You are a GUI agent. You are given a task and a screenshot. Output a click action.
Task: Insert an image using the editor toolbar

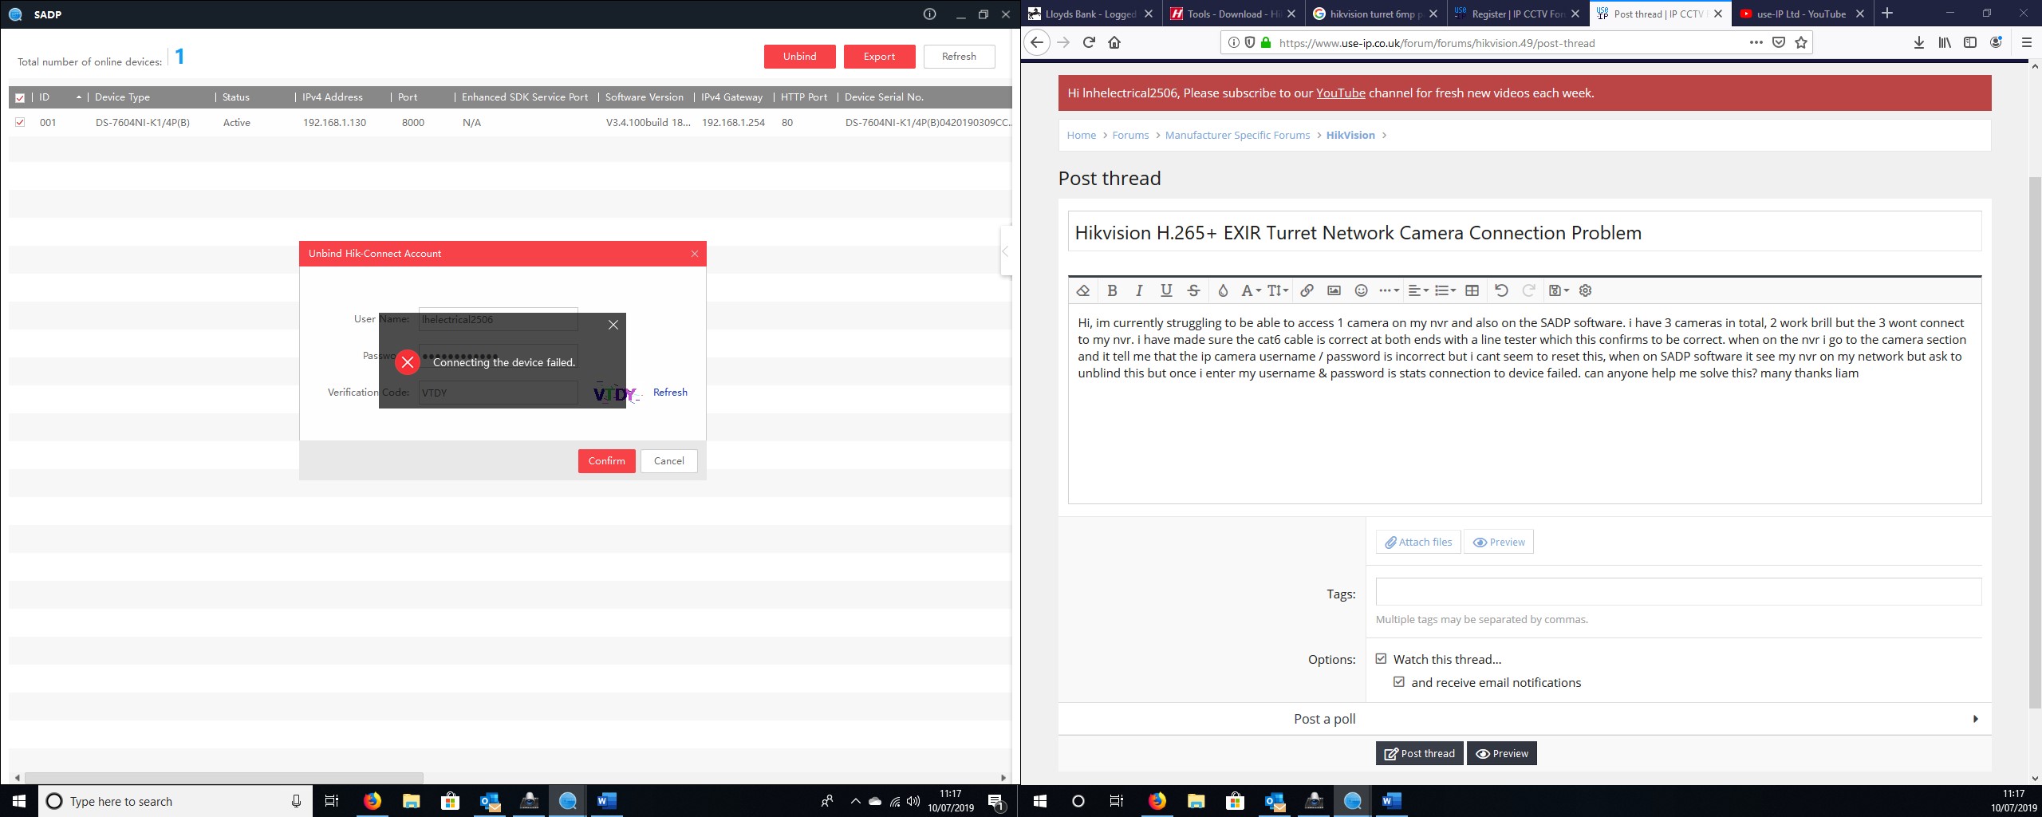click(1334, 291)
